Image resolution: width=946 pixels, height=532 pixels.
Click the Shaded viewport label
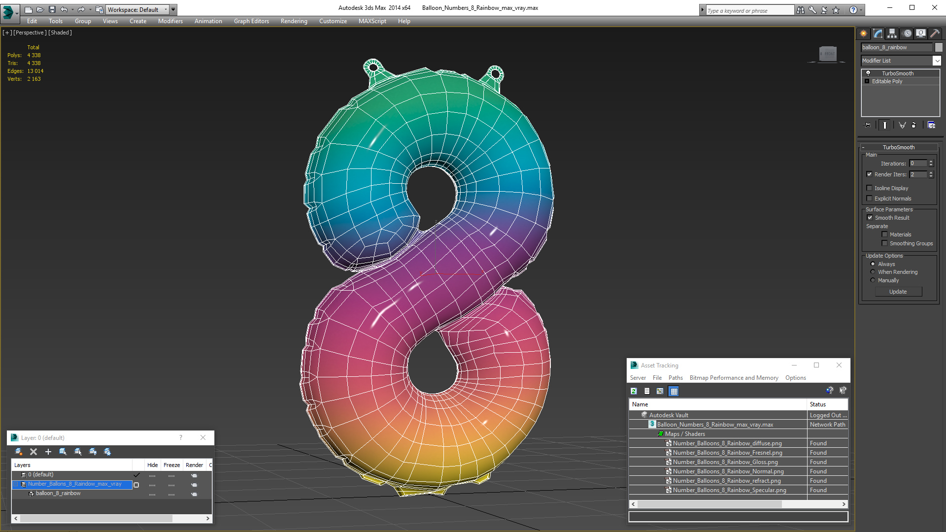coord(60,33)
